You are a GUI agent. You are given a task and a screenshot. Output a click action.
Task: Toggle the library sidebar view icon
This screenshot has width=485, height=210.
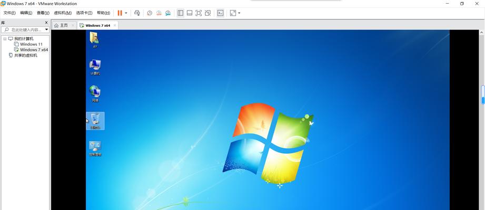point(180,13)
